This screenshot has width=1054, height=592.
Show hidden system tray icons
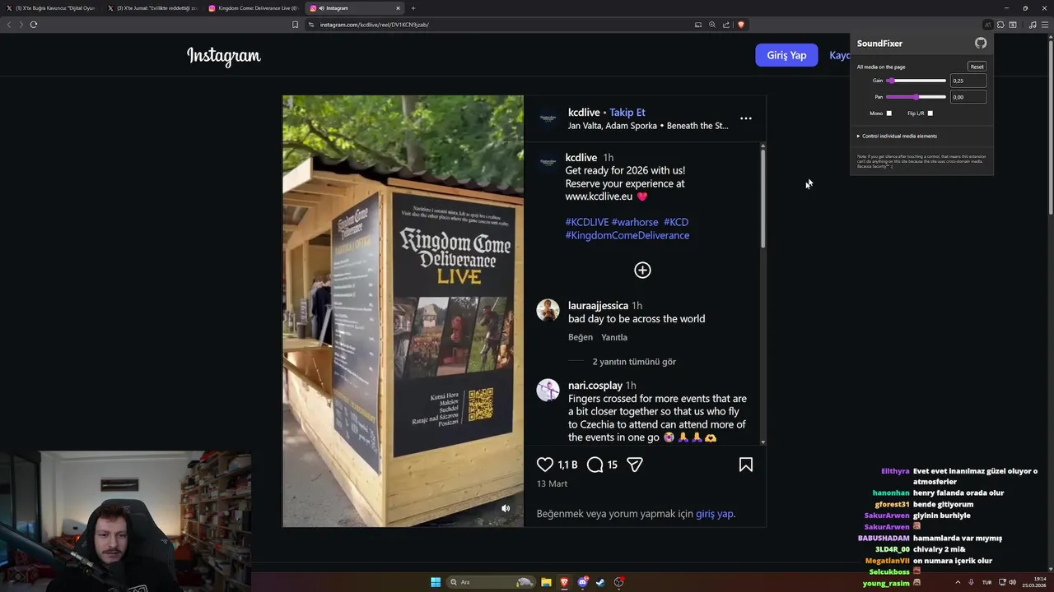point(958,582)
